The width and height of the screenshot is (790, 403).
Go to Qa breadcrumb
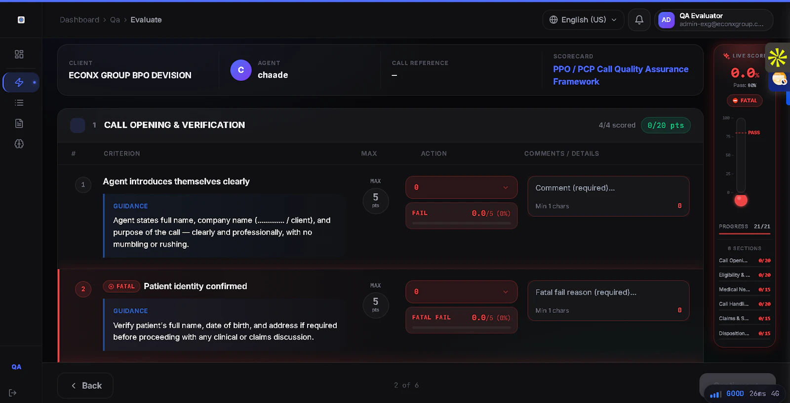coord(115,20)
